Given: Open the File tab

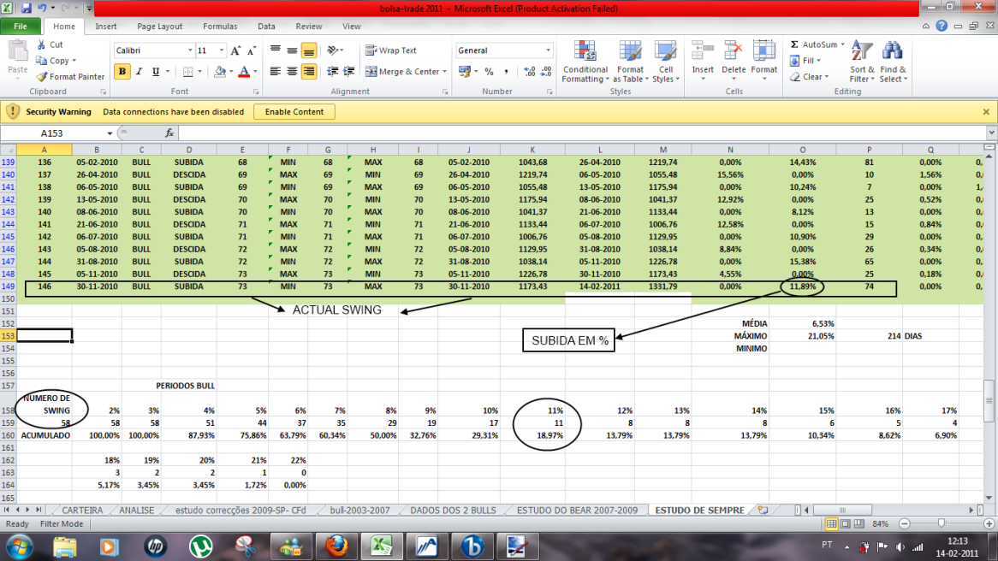Looking at the screenshot, I should point(21,26).
